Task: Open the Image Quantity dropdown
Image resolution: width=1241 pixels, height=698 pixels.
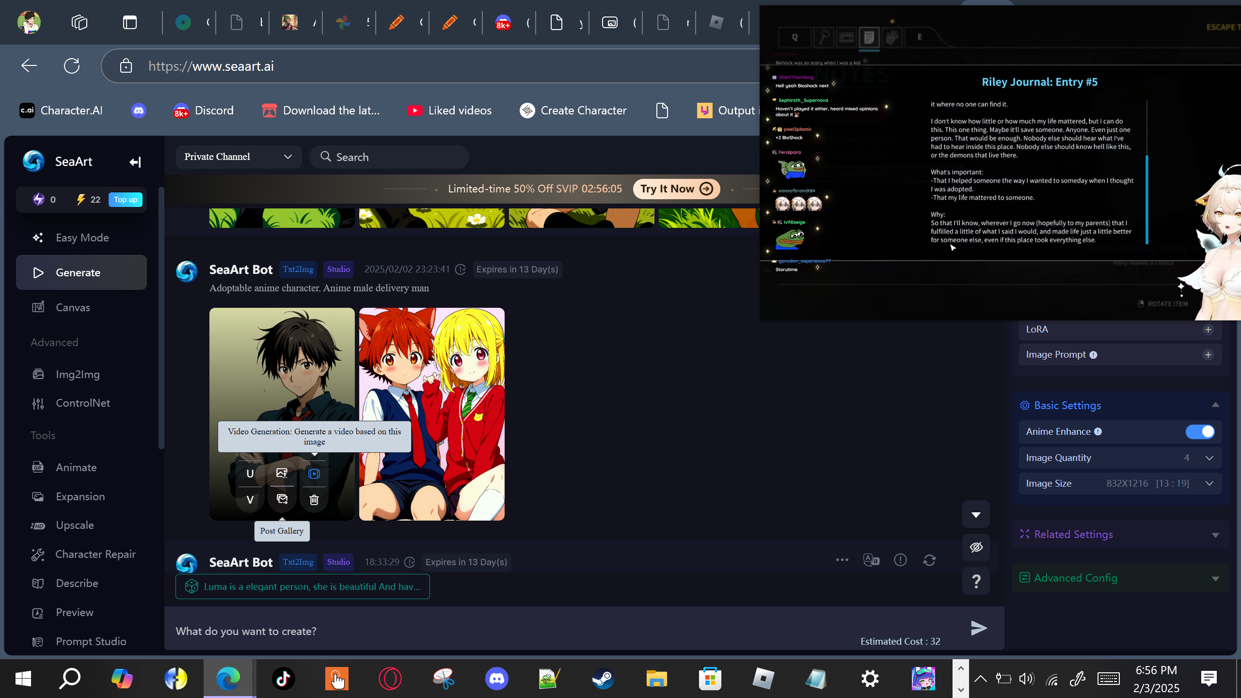Action: pos(1120,458)
